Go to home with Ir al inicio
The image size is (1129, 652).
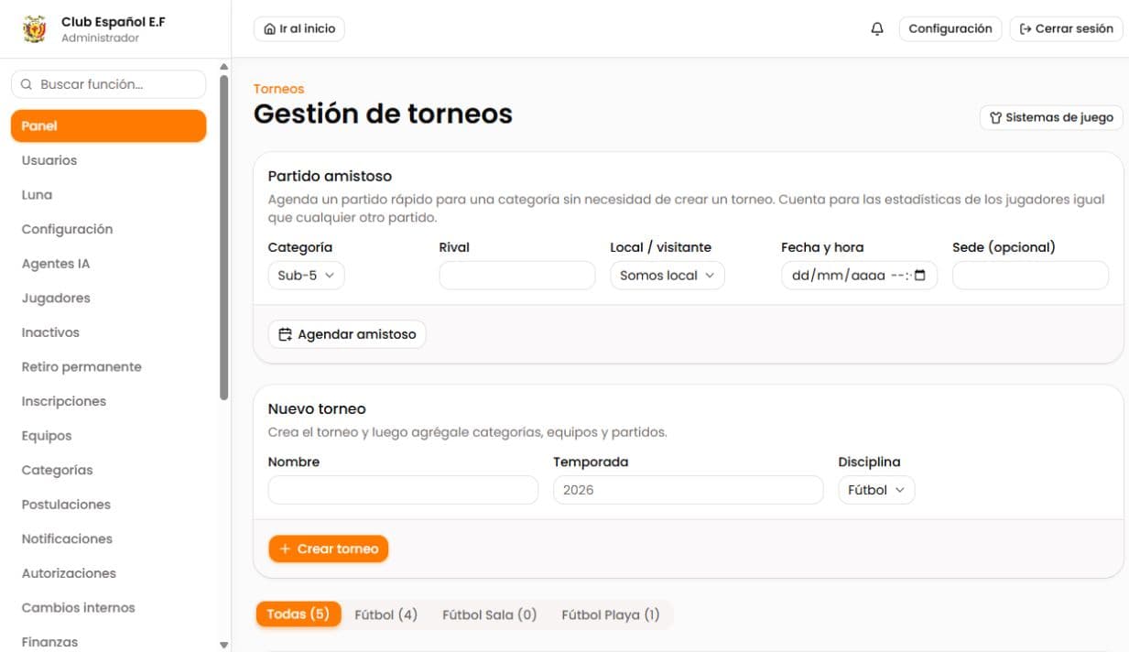[299, 29]
